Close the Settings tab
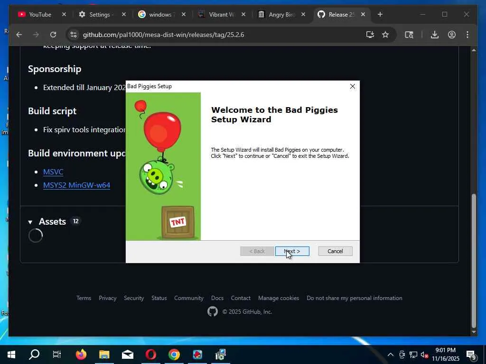Image resolution: width=486 pixels, height=364 pixels. click(124, 15)
